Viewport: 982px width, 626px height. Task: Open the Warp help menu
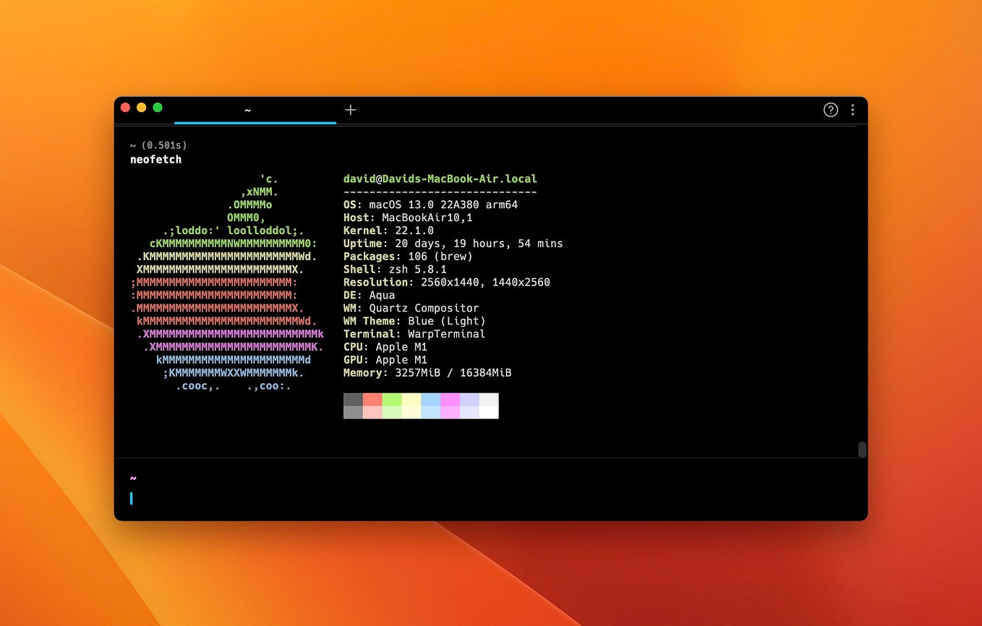[830, 109]
